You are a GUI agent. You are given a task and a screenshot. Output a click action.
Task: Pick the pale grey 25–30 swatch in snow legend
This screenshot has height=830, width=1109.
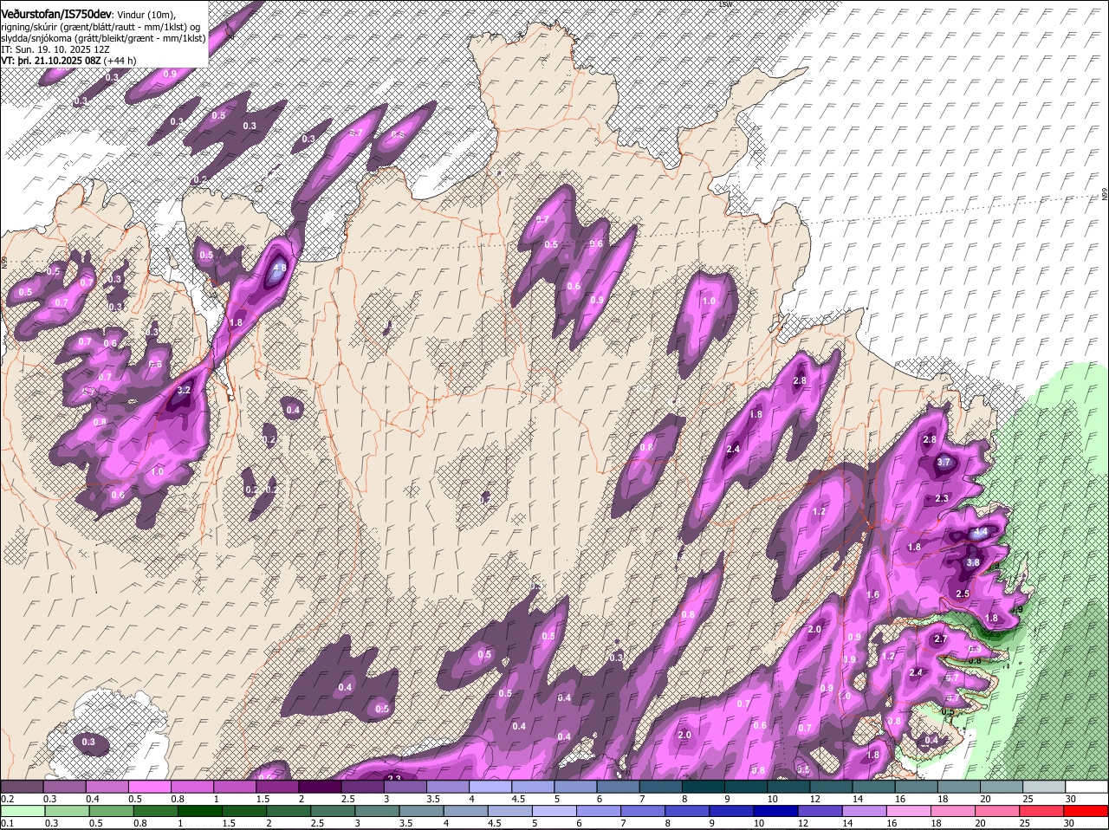coord(1045,787)
